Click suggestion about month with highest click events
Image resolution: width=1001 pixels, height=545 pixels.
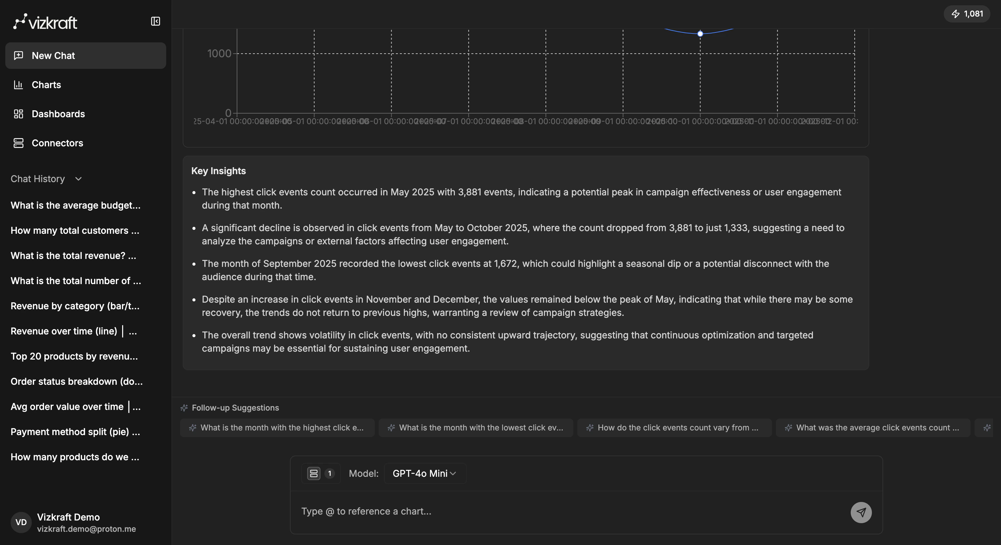pos(277,427)
